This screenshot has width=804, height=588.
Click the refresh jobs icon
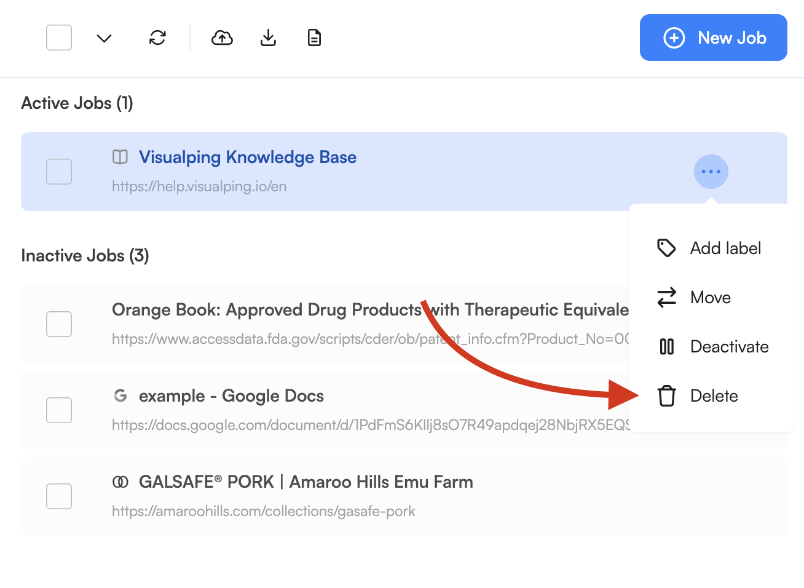[x=157, y=38]
